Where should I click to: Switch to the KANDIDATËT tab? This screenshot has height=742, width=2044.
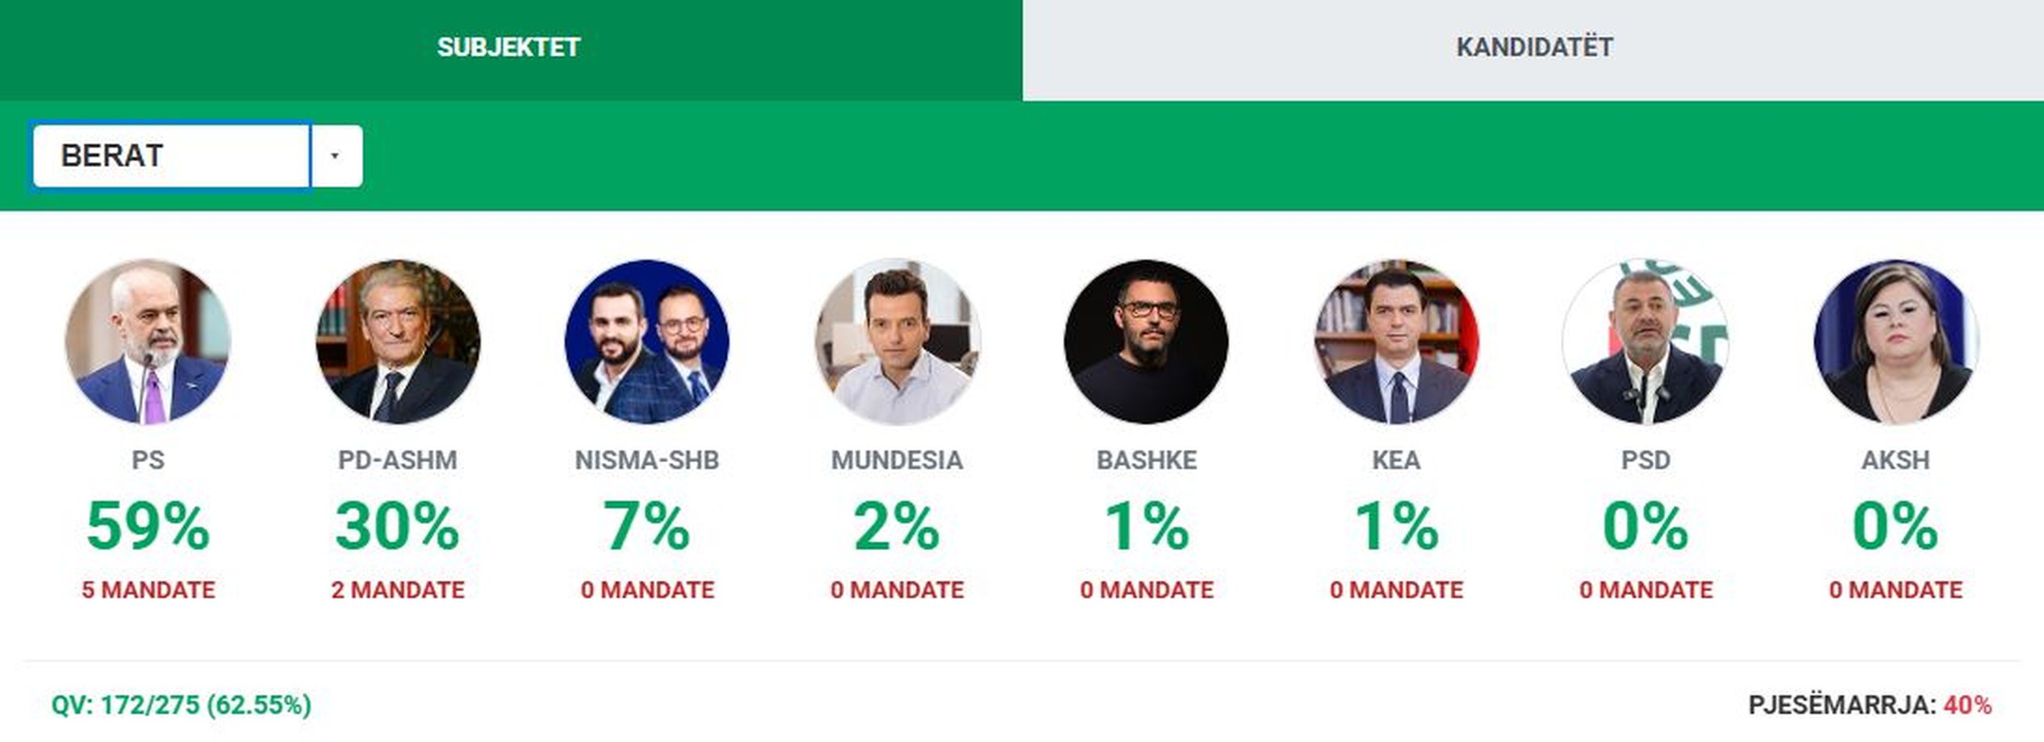1533,48
